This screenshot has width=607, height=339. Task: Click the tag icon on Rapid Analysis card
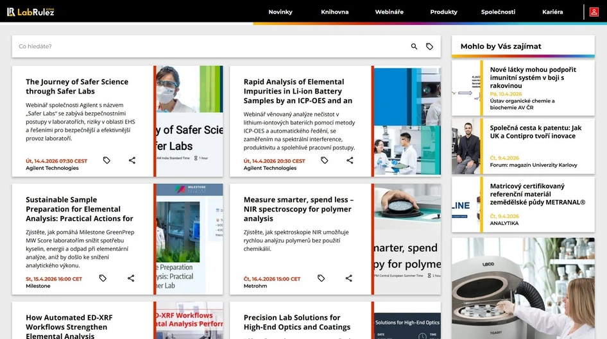(324, 160)
